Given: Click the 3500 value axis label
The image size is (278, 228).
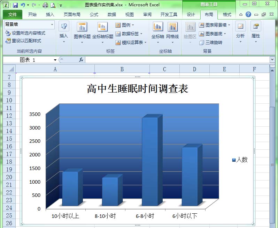Looking at the screenshot, I should tap(35, 114).
